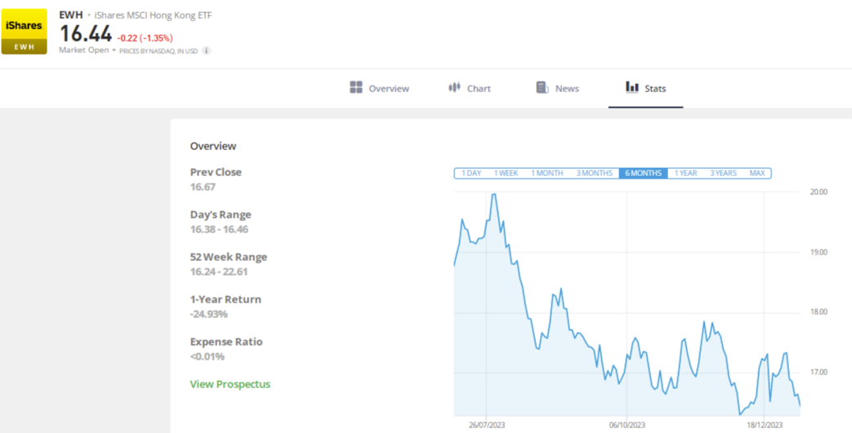Click the 1-Year Return value -24.93%
This screenshot has width=852, height=433.
[208, 314]
